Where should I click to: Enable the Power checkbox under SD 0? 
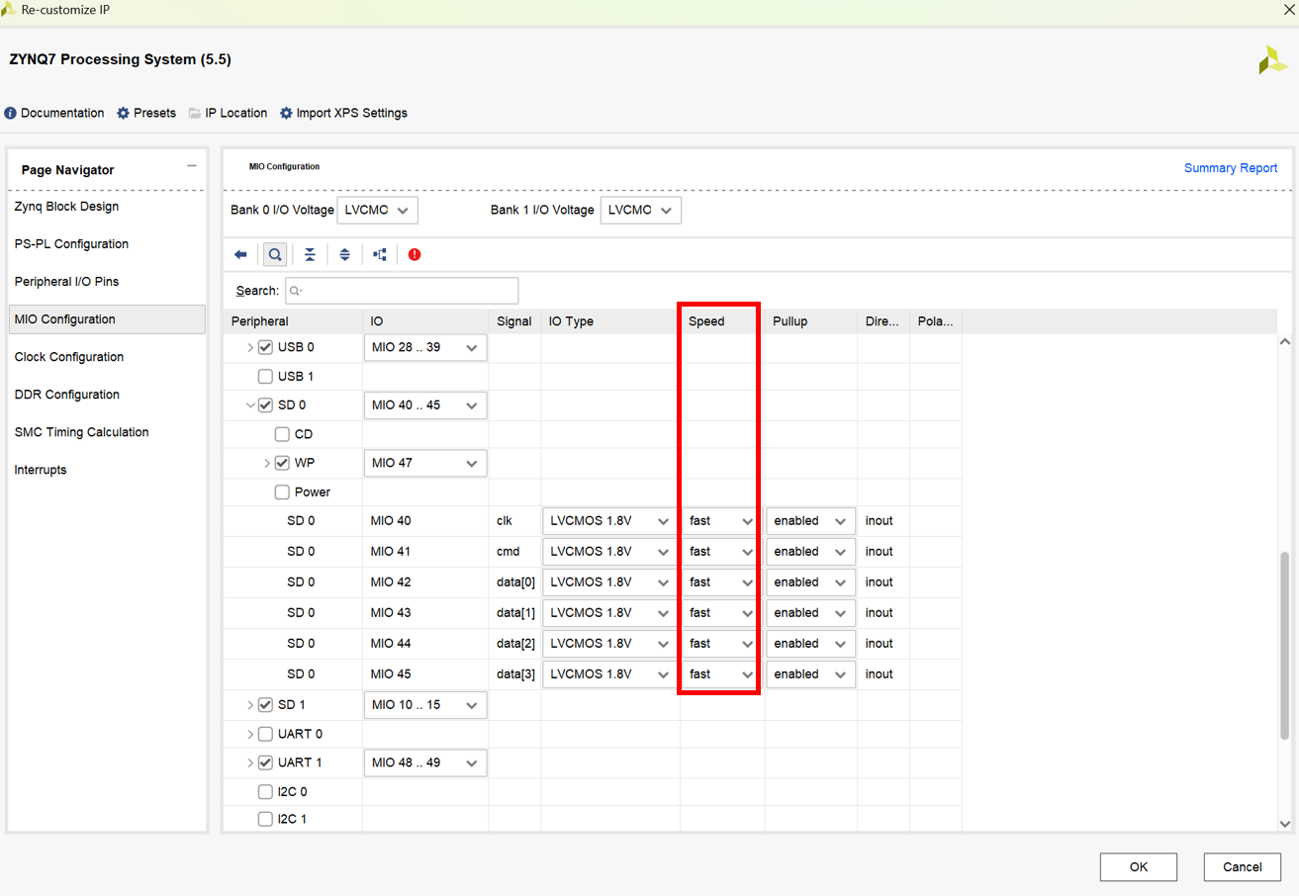coord(282,492)
